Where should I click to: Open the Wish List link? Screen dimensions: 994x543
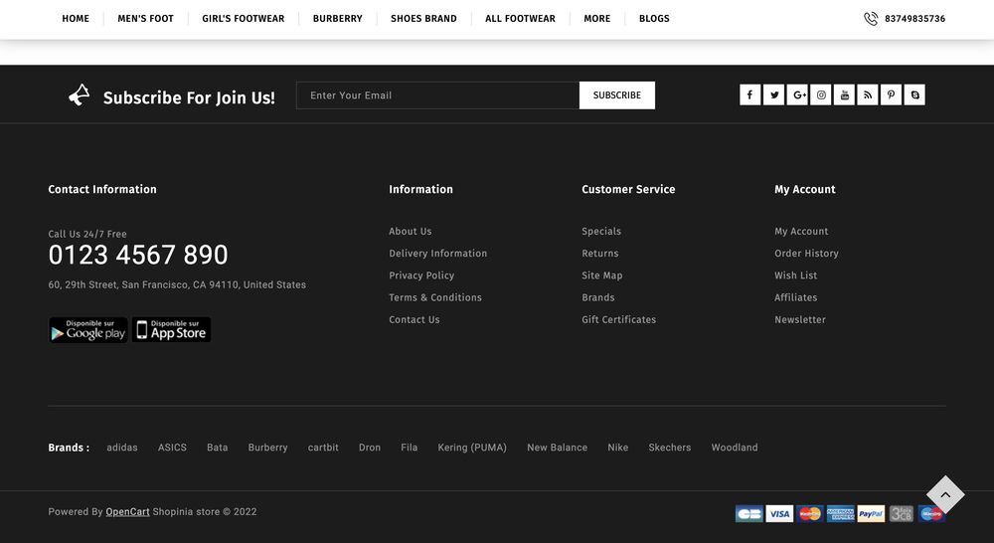tap(795, 275)
